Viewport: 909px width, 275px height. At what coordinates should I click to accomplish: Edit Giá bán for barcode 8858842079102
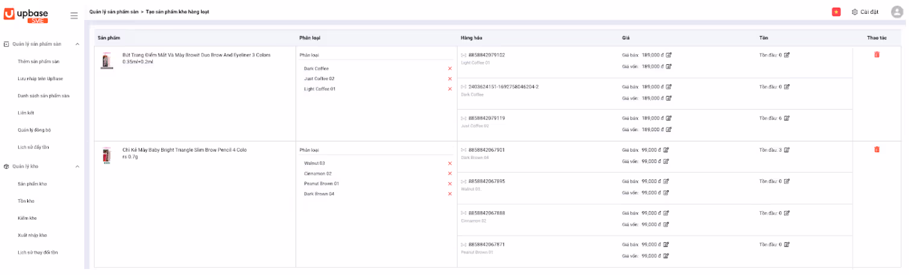[669, 55]
